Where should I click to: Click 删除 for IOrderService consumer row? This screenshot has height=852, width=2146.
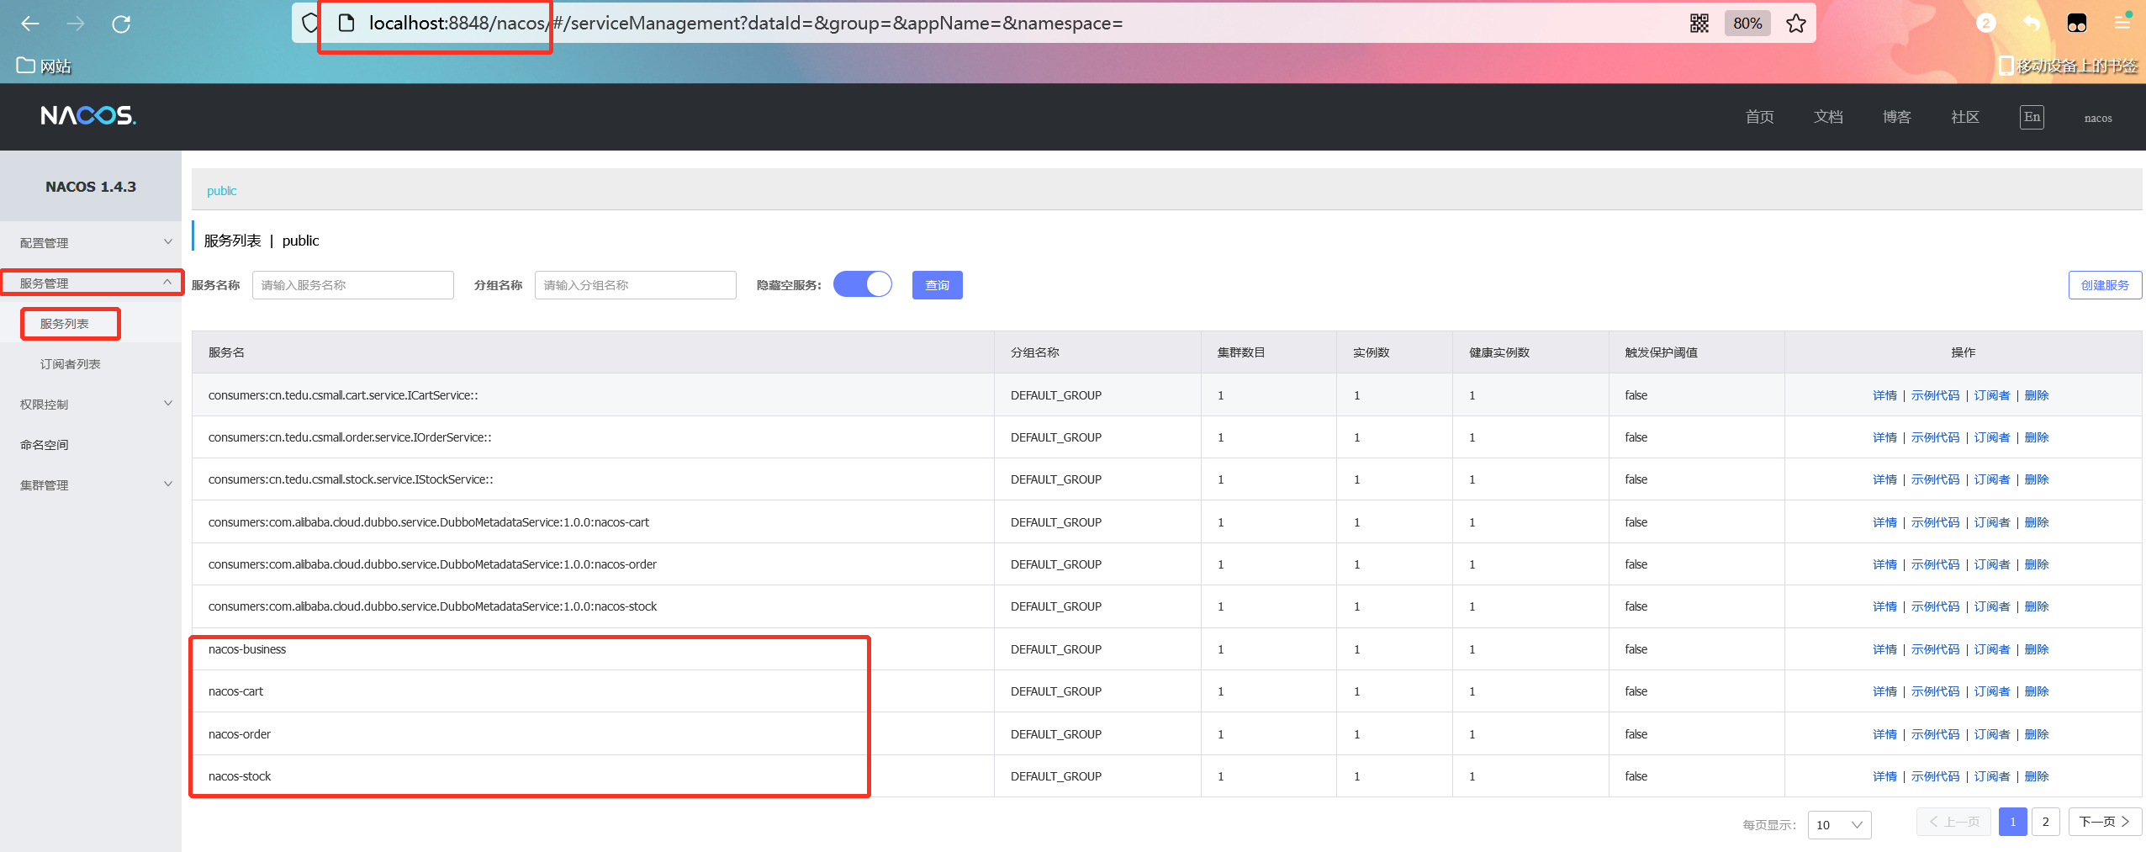(2037, 437)
